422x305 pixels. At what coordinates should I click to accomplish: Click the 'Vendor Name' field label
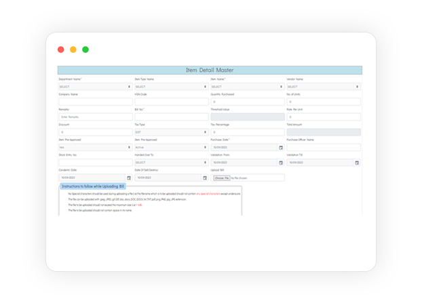[x=294, y=79]
